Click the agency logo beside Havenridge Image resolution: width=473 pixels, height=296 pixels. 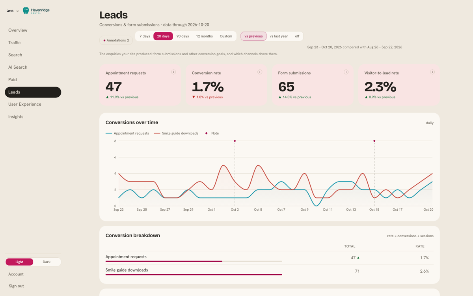point(10,11)
